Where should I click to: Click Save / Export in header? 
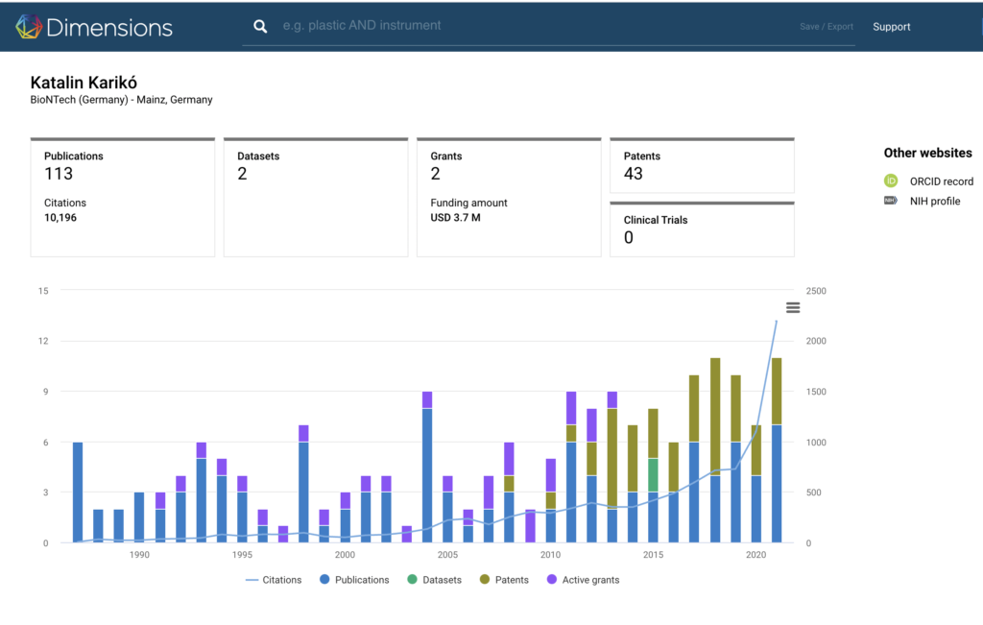tap(826, 27)
